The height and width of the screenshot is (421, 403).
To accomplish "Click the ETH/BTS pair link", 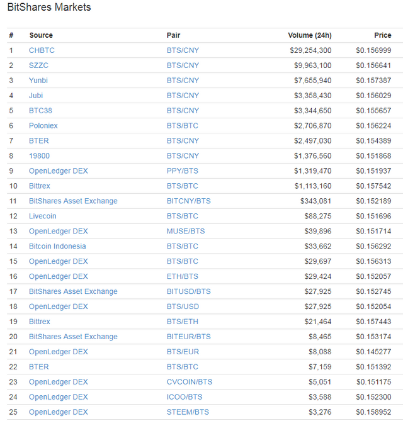I will click(183, 276).
